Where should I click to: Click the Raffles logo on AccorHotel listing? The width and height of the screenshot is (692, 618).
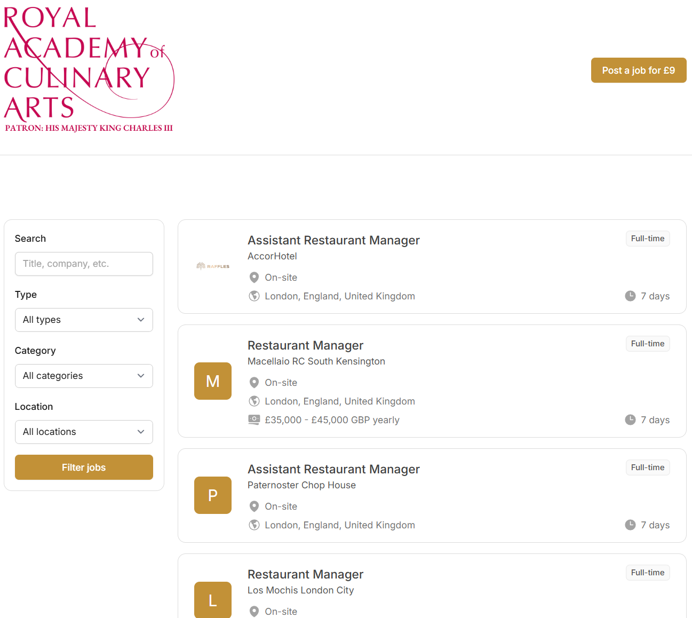coord(213,266)
